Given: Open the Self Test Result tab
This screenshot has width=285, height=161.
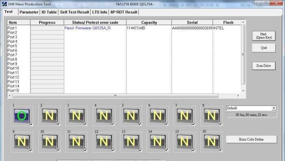Looking at the screenshot, I should point(75,12).
